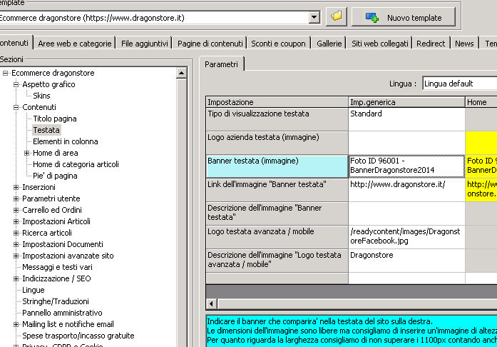
Task: Click the table horizontal scroll left arrow
Action: click(211, 304)
